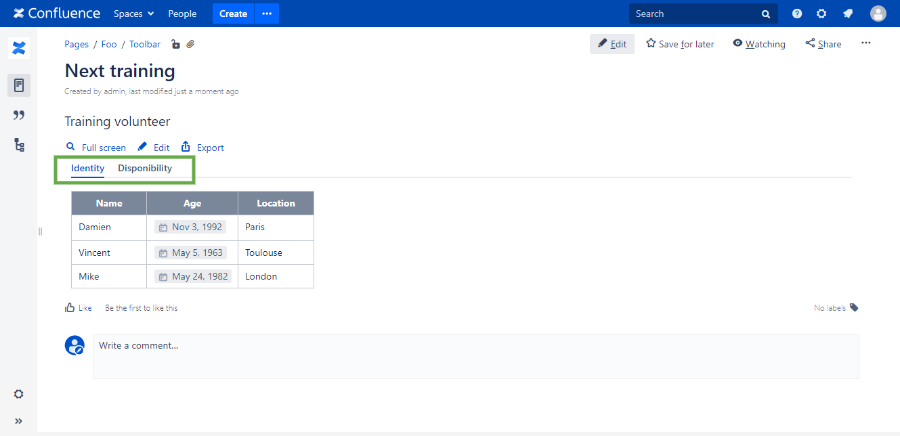Select the Identity tab
Image resolution: width=900 pixels, height=436 pixels.
point(87,169)
